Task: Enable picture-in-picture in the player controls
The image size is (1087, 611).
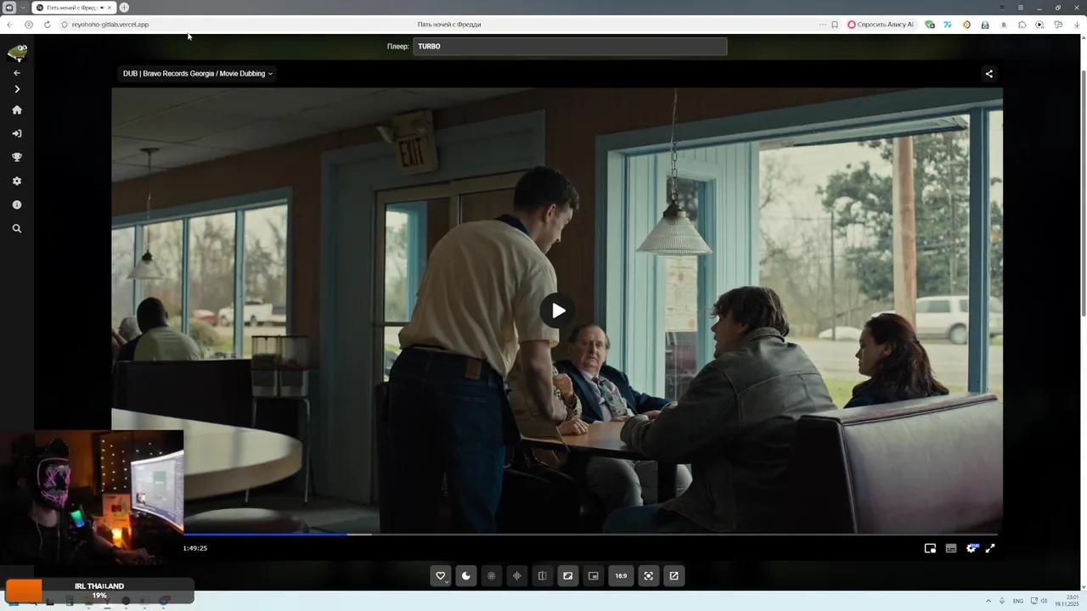Action: pyautogui.click(x=930, y=548)
